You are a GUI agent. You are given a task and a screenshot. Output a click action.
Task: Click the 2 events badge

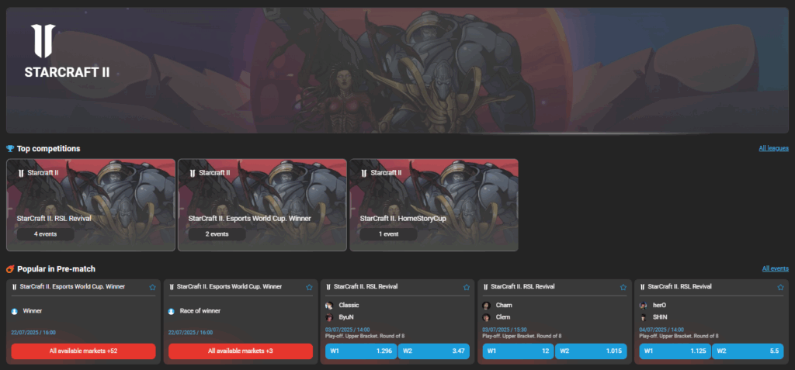(217, 234)
